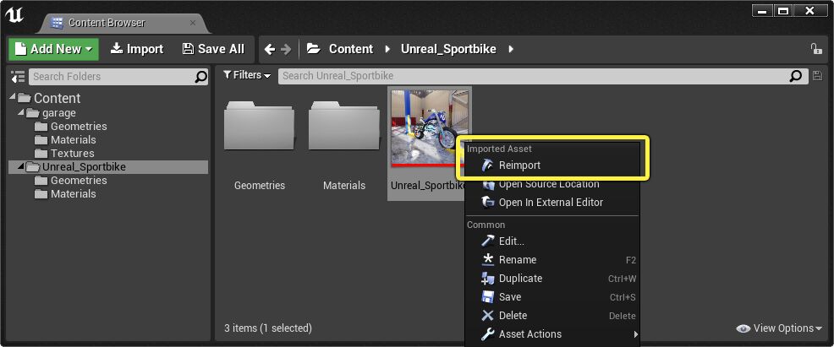Choose Duplicate from the context menu
834x347 pixels.
click(x=552, y=279)
